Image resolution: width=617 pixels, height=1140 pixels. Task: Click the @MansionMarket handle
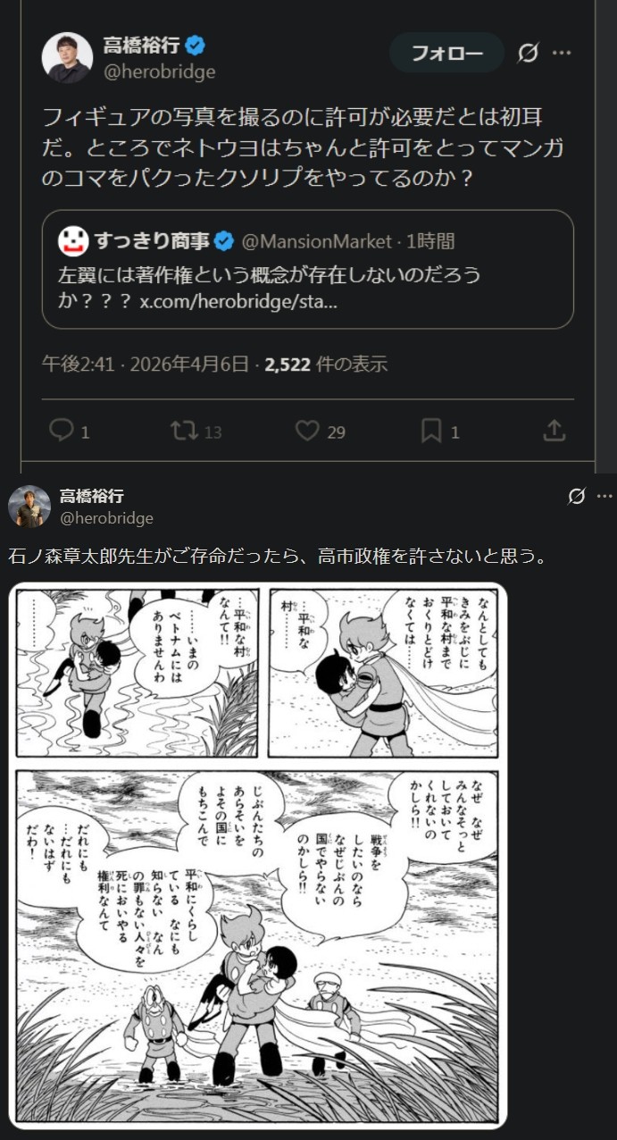pos(317,241)
